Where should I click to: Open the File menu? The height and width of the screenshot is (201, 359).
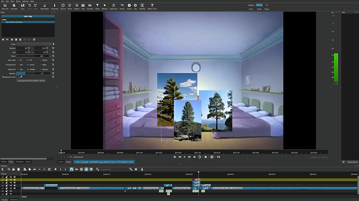pyautogui.click(x=3, y=2)
